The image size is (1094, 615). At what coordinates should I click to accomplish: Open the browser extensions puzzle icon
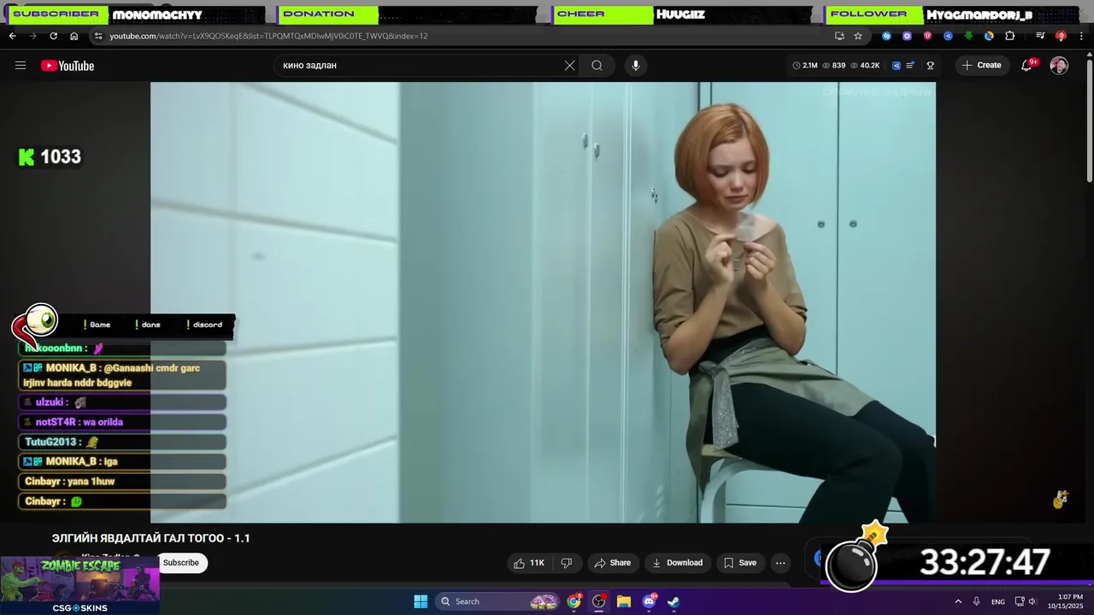[1009, 36]
